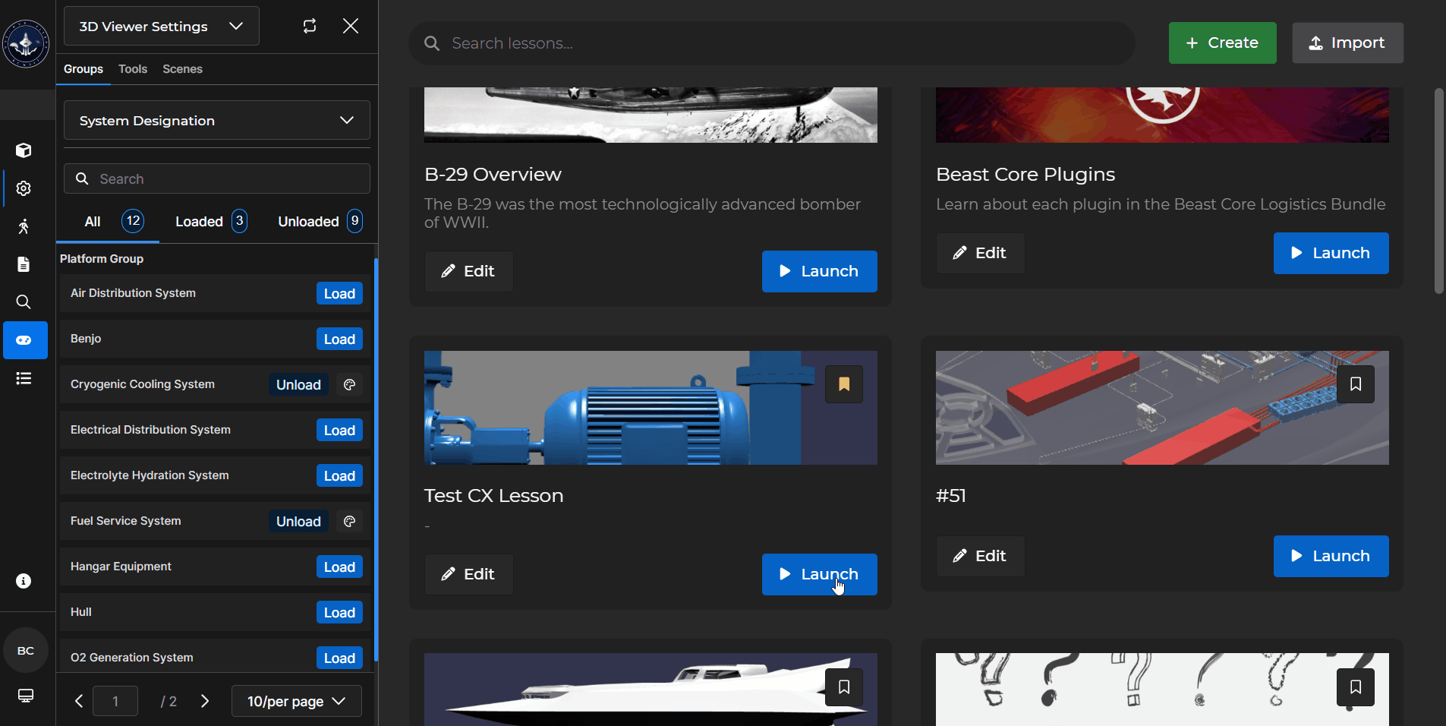
Task: Click the Beast Core Plugins title
Action: coord(1025,175)
